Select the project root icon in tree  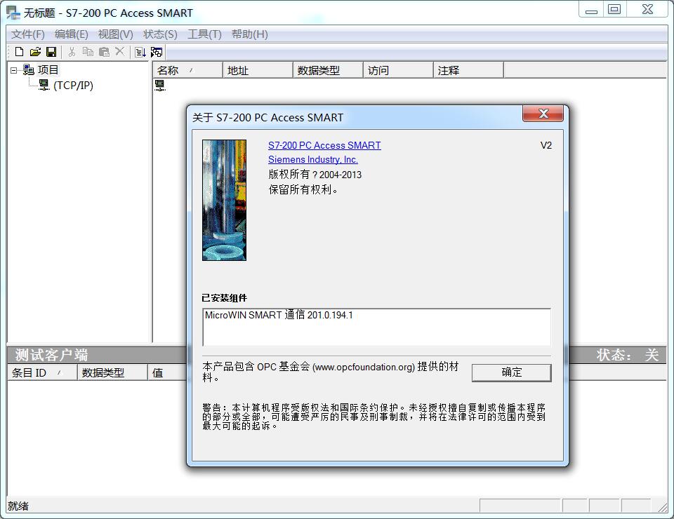tap(28, 69)
